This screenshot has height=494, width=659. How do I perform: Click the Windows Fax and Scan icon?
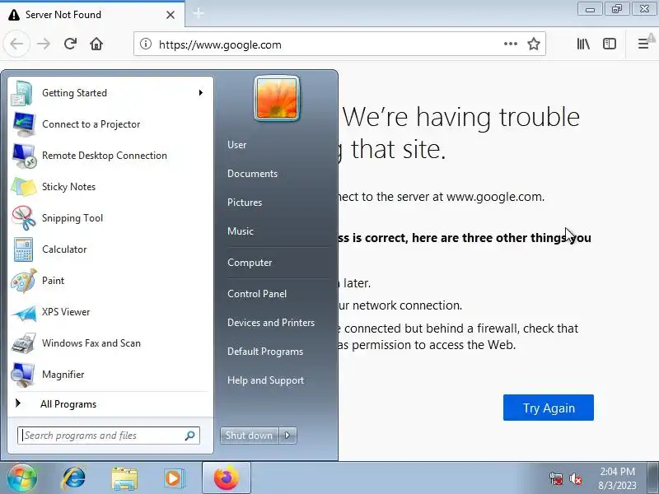(24, 343)
